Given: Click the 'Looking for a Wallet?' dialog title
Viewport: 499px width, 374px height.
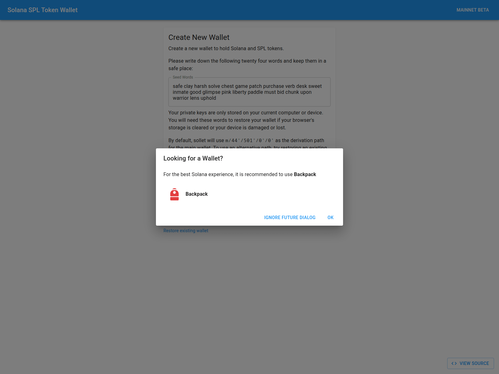Looking at the screenshot, I should (193, 158).
